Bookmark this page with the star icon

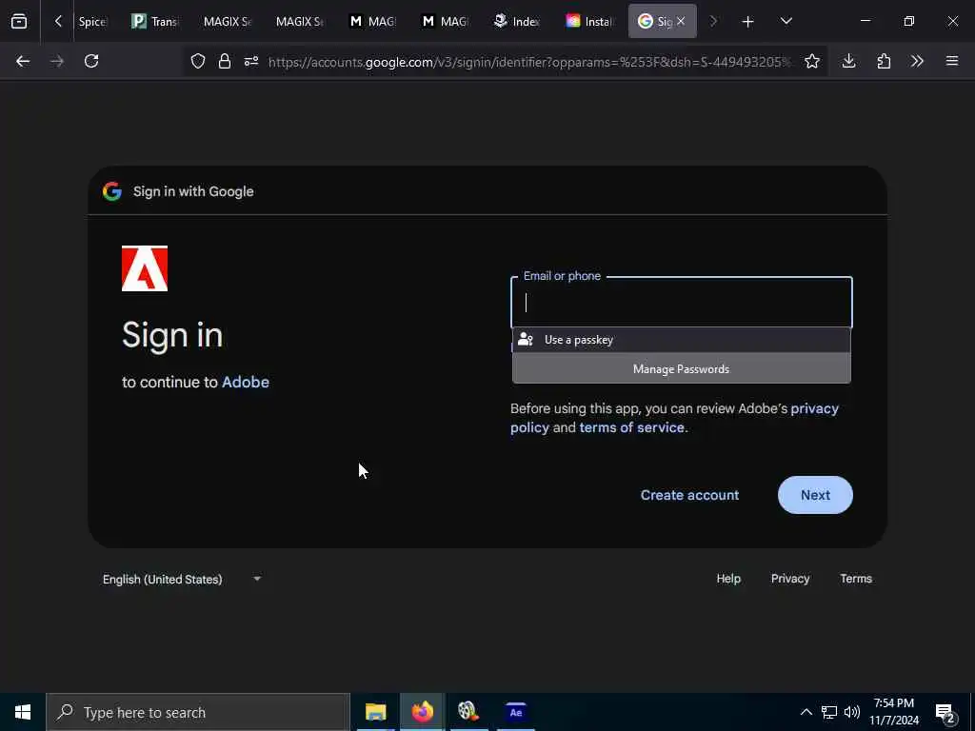point(812,61)
